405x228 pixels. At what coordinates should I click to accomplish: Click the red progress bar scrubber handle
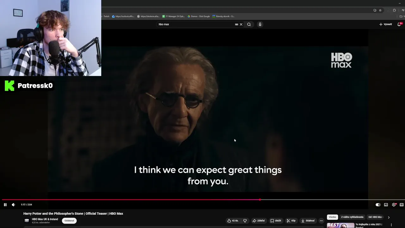[x=260, y=200]
